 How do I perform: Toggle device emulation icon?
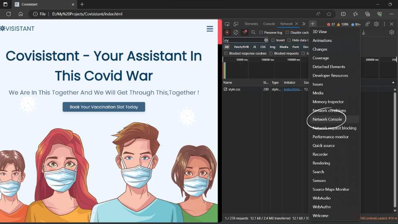coord(235,24)
